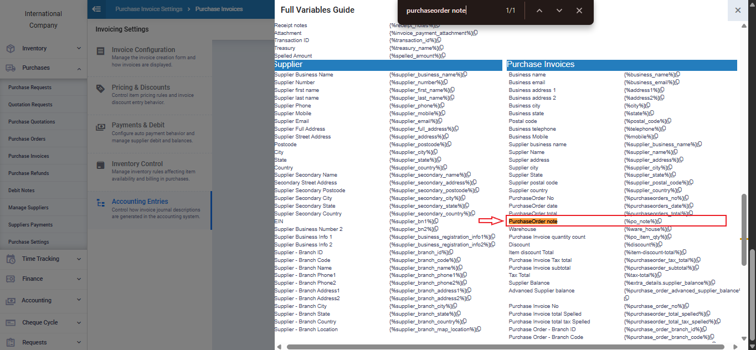This screenshot has height=350, width=756.
Task: Open Suppliers Payments menu item
Action: [x=30, y=225]
